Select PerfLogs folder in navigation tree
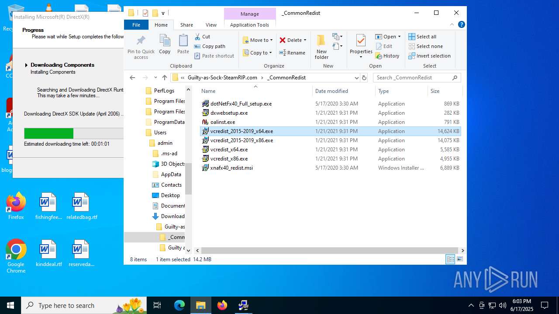 [x=164, y=91]
